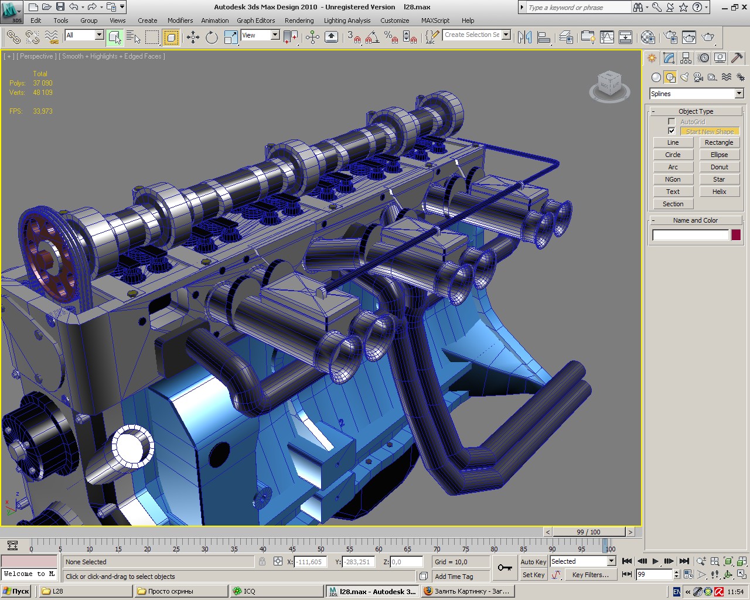This screenshot has width=750, height=600.
Task: Select the Space Warps category icon
Action: 727,77
